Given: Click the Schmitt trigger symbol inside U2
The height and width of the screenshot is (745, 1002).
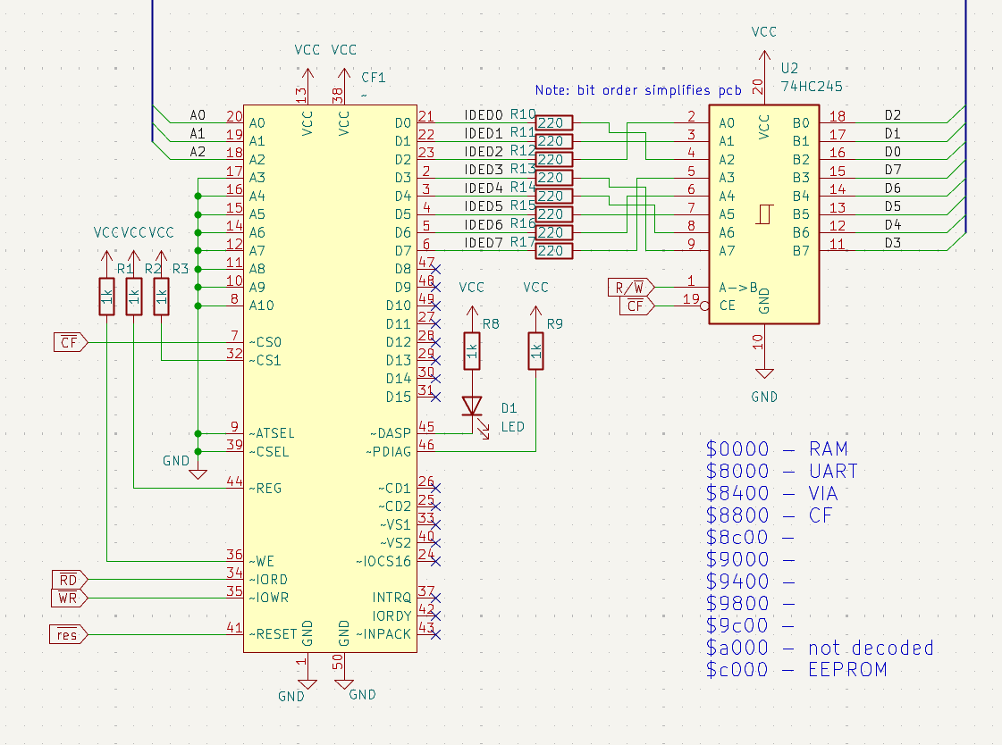Looking at the screenshot, I should (764, 214).
